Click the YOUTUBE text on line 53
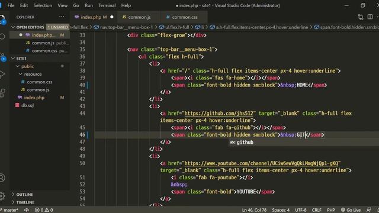379x213 pixels. click(x=246, y=192)
